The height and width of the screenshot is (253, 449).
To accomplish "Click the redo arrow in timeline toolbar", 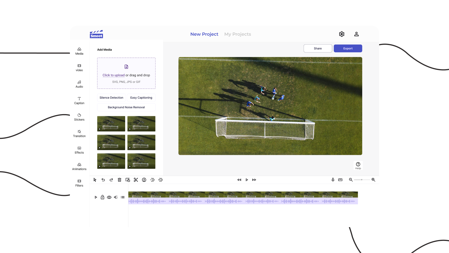I will click(x=111, y=180).
